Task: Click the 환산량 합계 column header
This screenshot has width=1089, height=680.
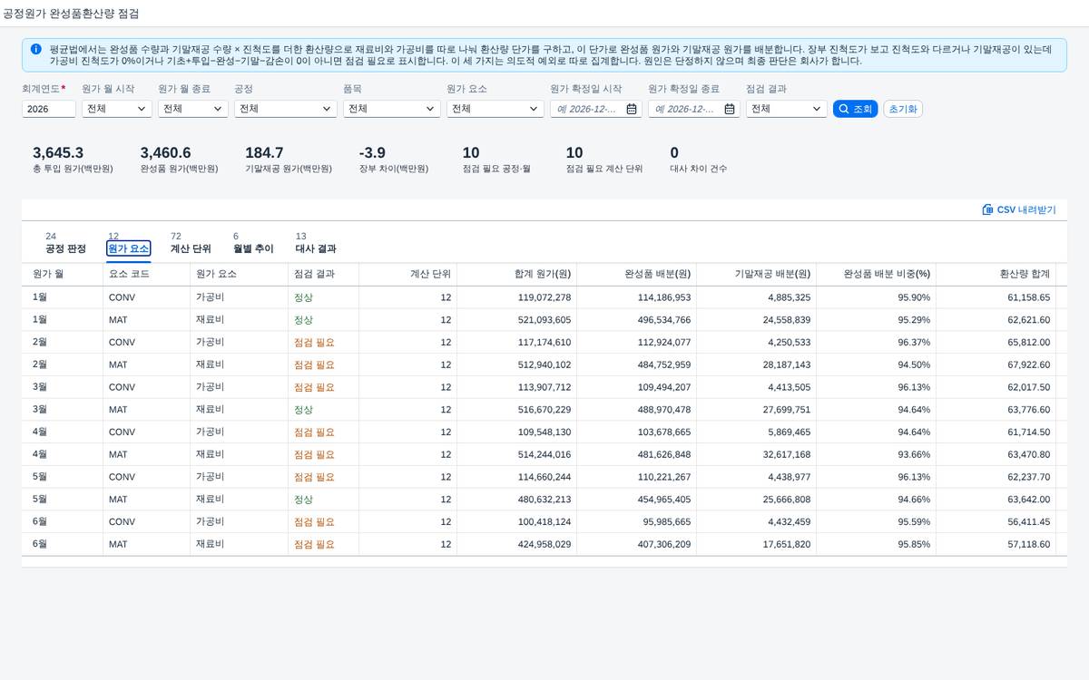Action: pos(996,274)
